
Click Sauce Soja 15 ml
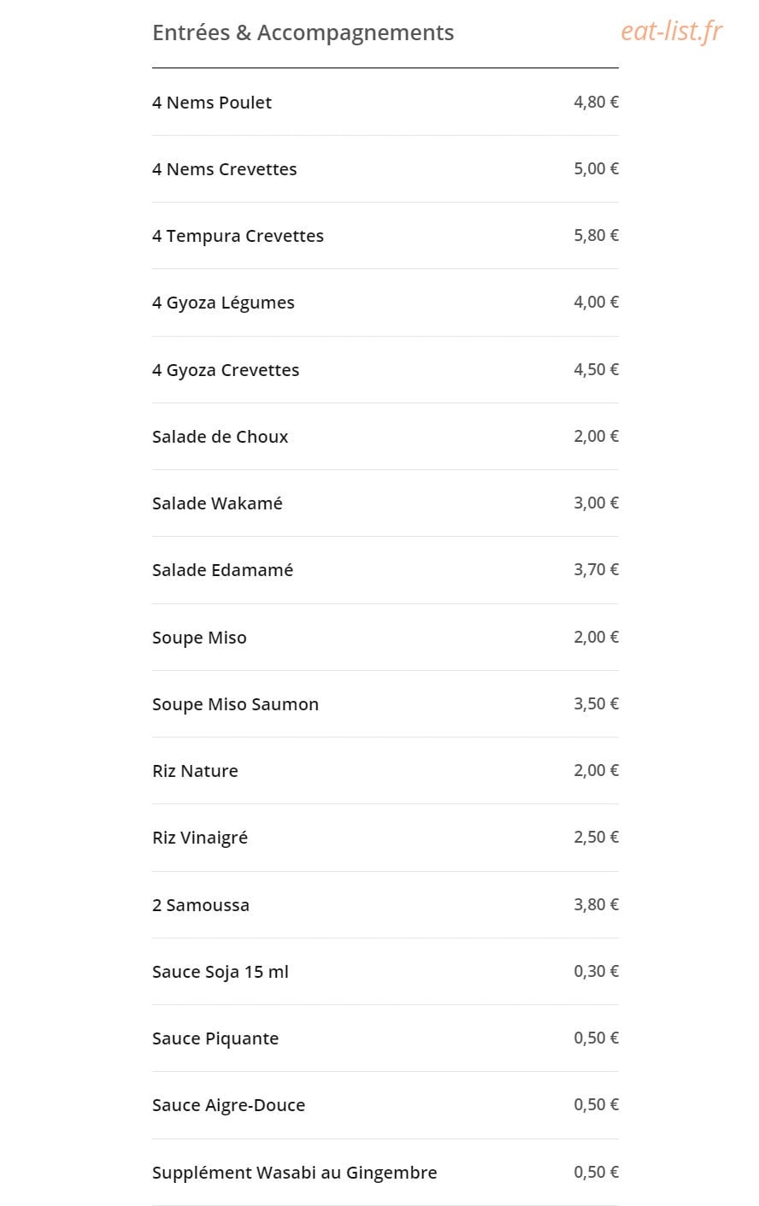(385, 971)
